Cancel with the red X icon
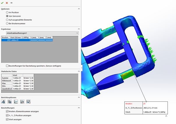Viewport: 176px width, 124px height. 7,3
